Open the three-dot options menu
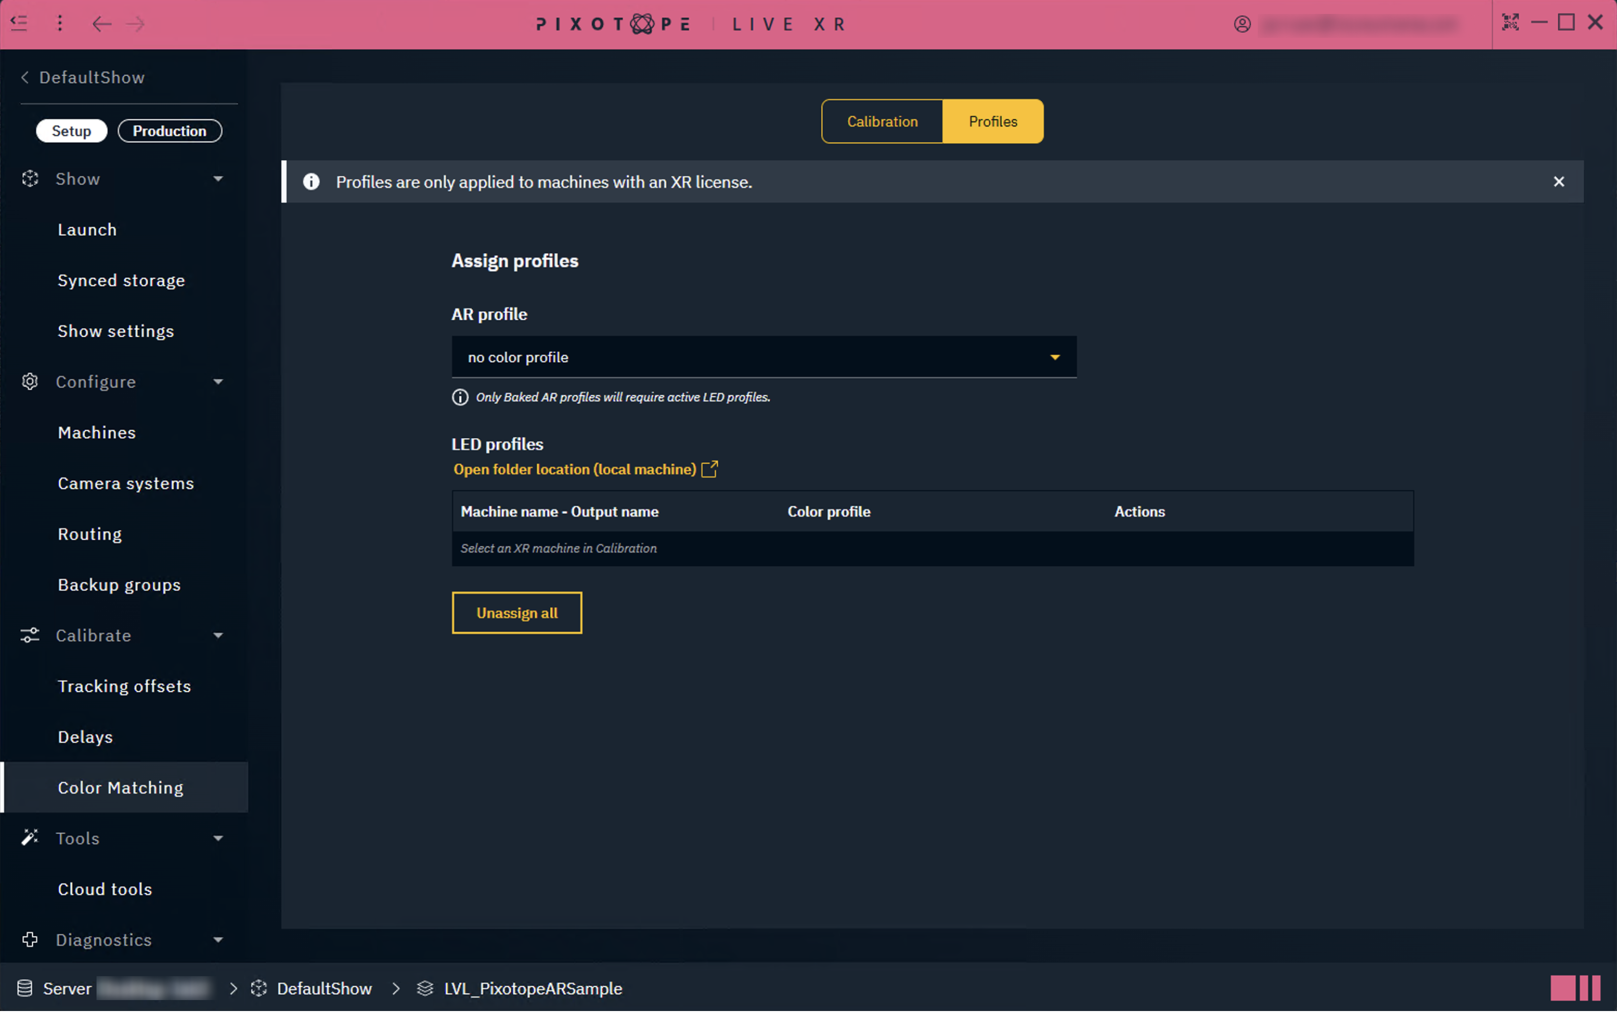Viewport: 1617px width, 1015px height. (x=60, y=23)
